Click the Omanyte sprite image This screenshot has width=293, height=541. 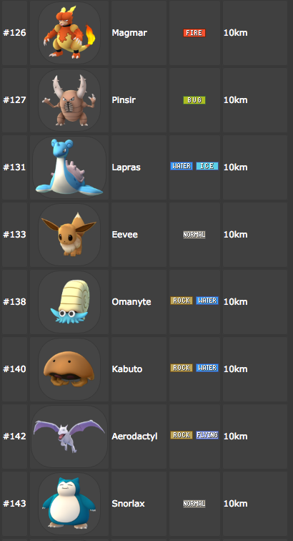69,302
